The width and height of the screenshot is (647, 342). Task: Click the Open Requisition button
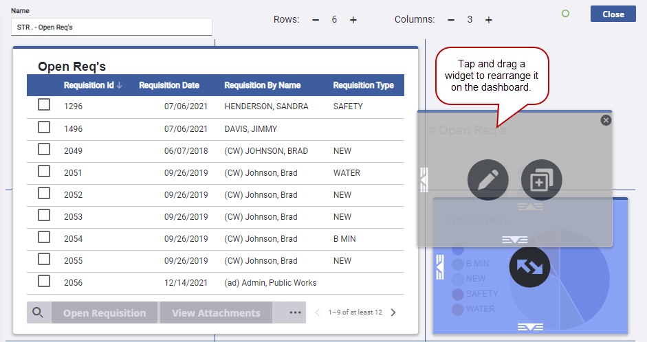pyautogui.click(x=105, y=313)
